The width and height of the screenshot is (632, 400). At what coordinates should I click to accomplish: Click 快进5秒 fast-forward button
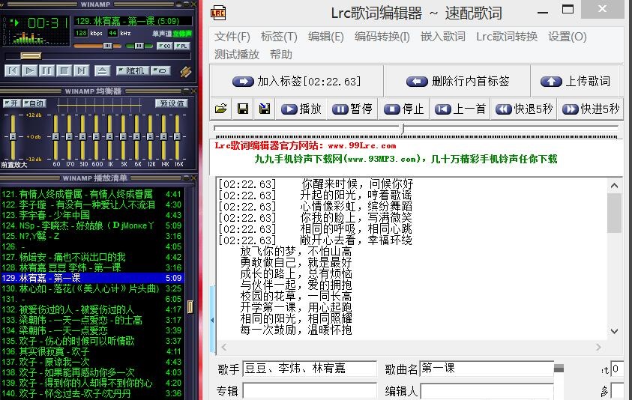tap(591, 109)
